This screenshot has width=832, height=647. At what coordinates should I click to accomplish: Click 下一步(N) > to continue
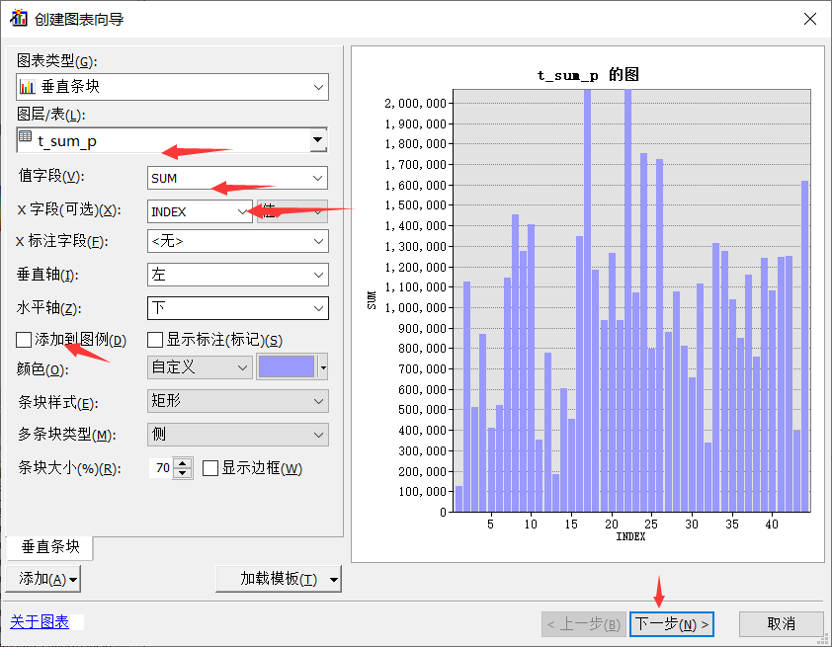click(671, 624)
